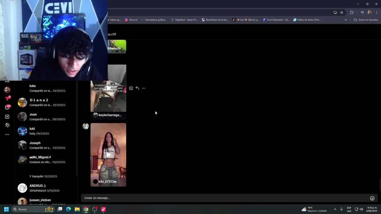Open the Font Generator bookmark
The image size is (381, 214).
click(x=276, y=20)
